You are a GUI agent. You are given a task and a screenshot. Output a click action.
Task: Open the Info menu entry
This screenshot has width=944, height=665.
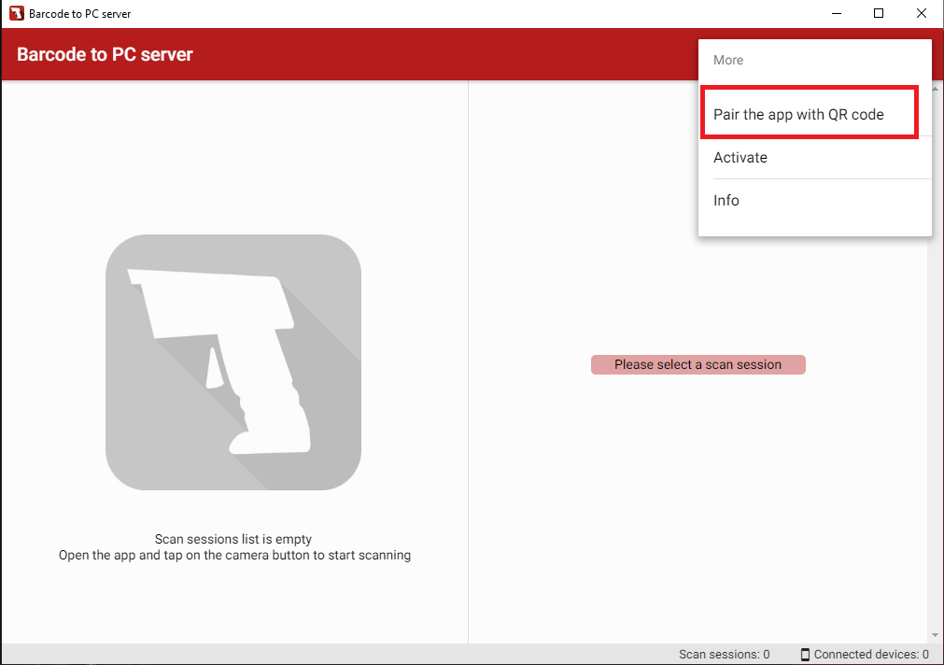pos(814,200)
